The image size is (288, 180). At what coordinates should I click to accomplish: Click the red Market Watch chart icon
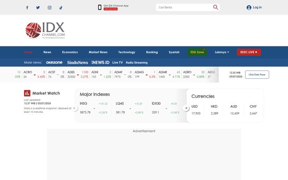click(x=27, y=93)
